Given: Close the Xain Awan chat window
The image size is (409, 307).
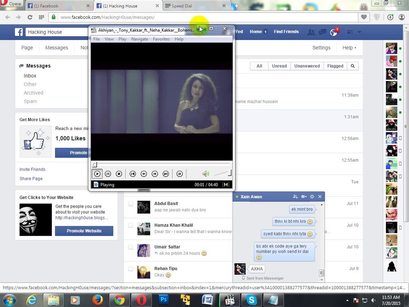Looking at the screenshot, I should 320,197.
